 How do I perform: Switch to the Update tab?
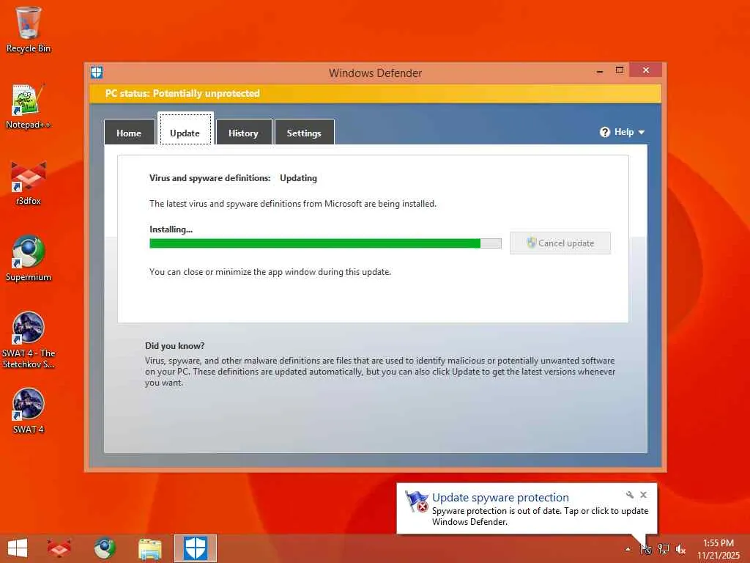[x=185, y=129]
